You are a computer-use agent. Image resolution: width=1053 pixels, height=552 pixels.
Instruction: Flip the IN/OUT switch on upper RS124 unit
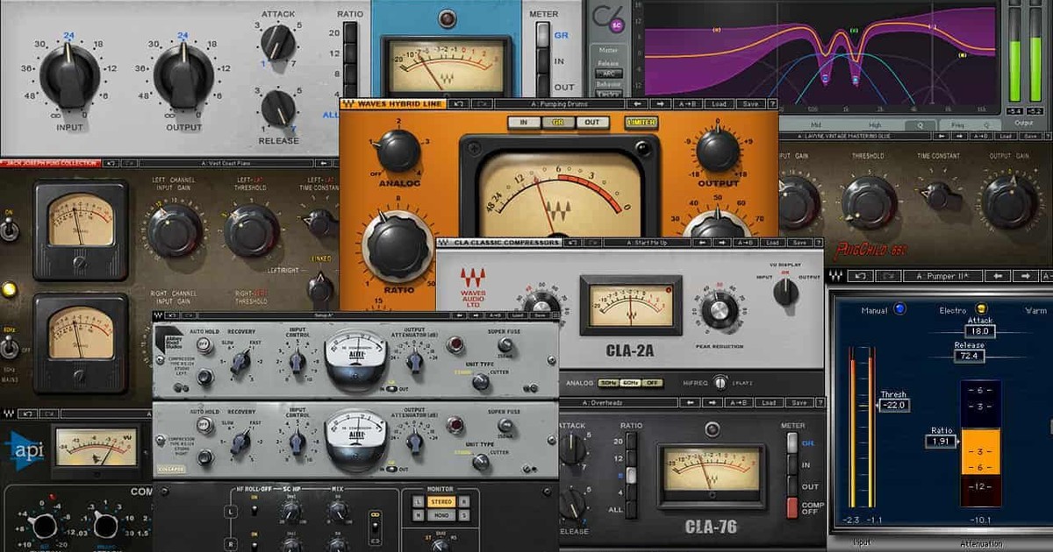tap(390, 389)
